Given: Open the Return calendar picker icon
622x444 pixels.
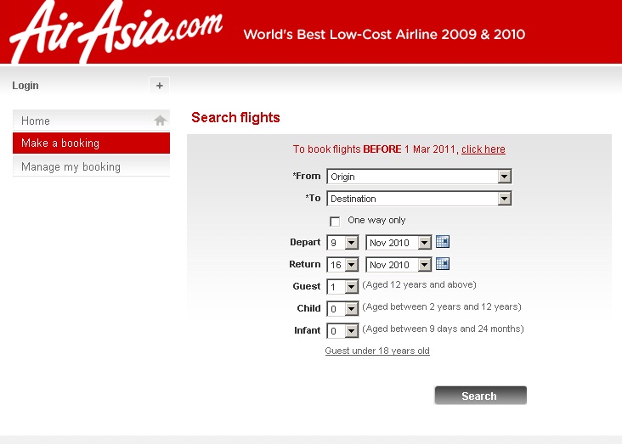Looking at the screenshot, I should 443,264.
